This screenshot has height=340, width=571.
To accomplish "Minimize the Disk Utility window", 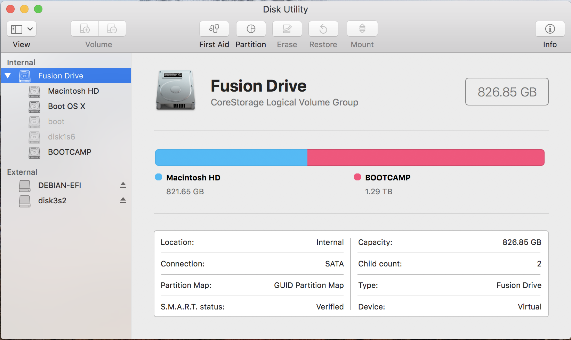I will point(24,9).
